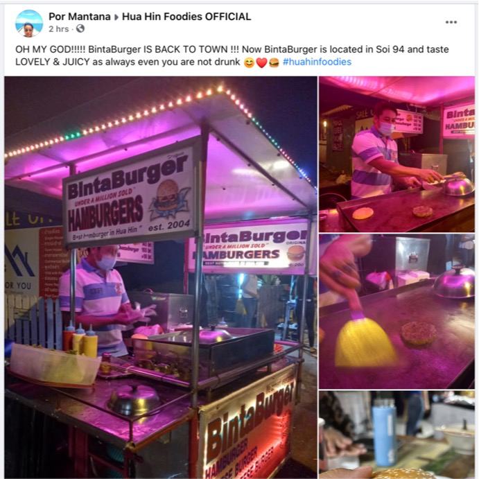Click the arrow between author and group name
479x479 pixels.
pos(116,17)
